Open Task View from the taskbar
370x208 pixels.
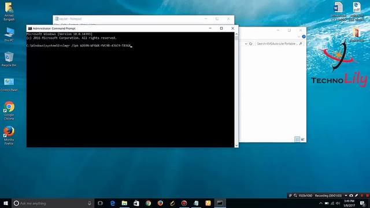click(x=100, y=203)
